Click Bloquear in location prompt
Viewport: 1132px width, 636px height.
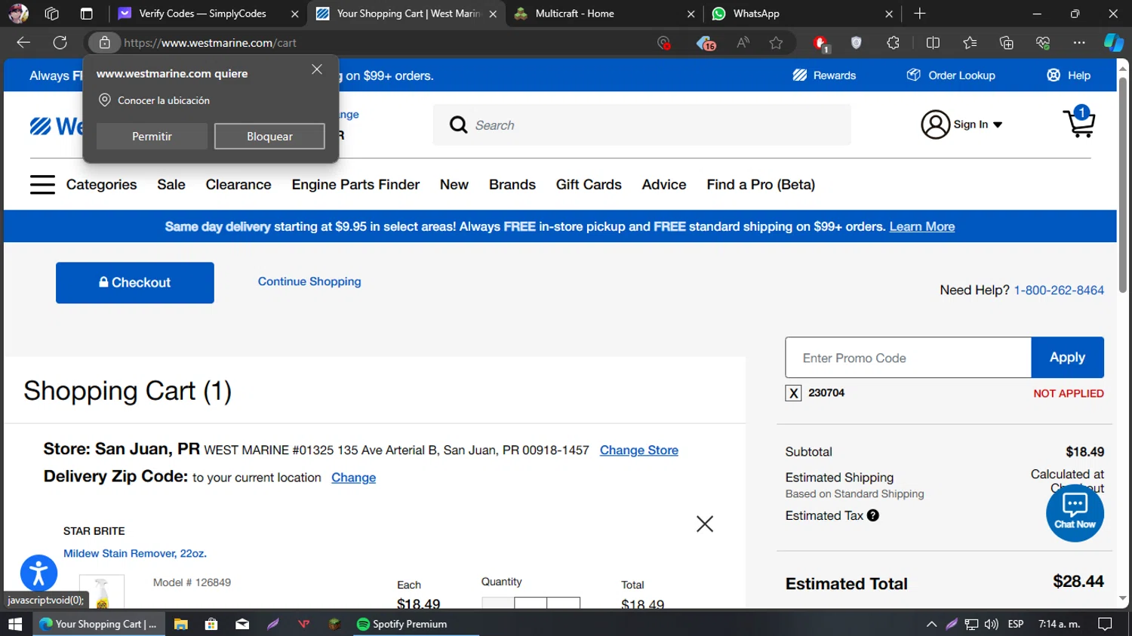(x=269, y=137)
